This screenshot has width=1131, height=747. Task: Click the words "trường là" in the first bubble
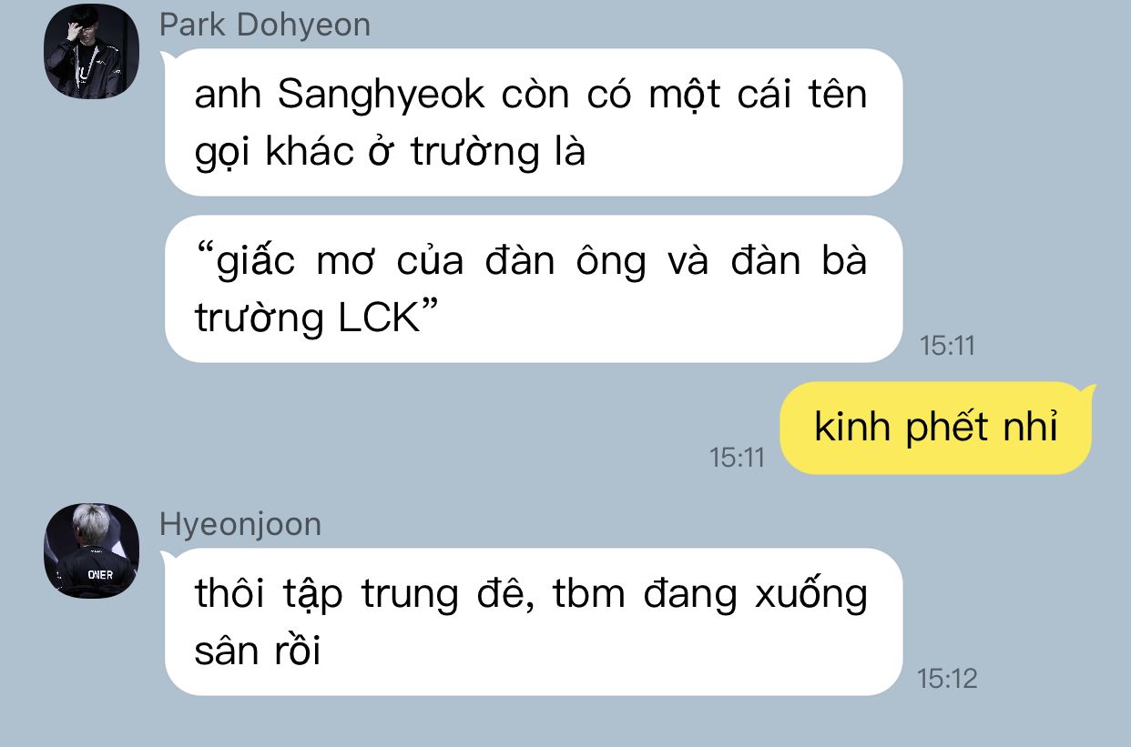click(x=497, y=152)
